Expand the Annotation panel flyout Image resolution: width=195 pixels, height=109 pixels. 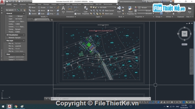pos(71,17)
